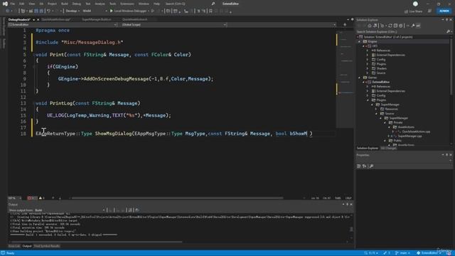This screenshot has width=455, height=256.
Task: Click Solution Explorer collapse all icon
Action: click(x=395, y=26)
